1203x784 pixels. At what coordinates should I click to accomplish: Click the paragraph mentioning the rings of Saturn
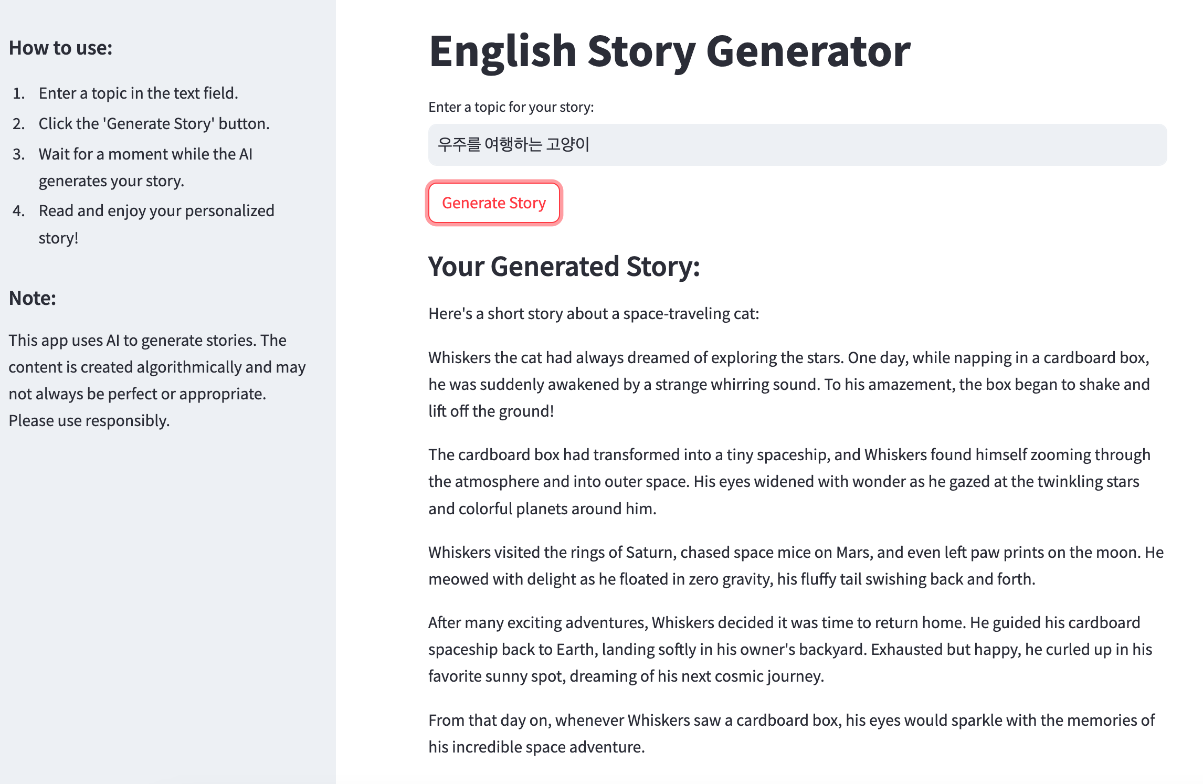796,566
